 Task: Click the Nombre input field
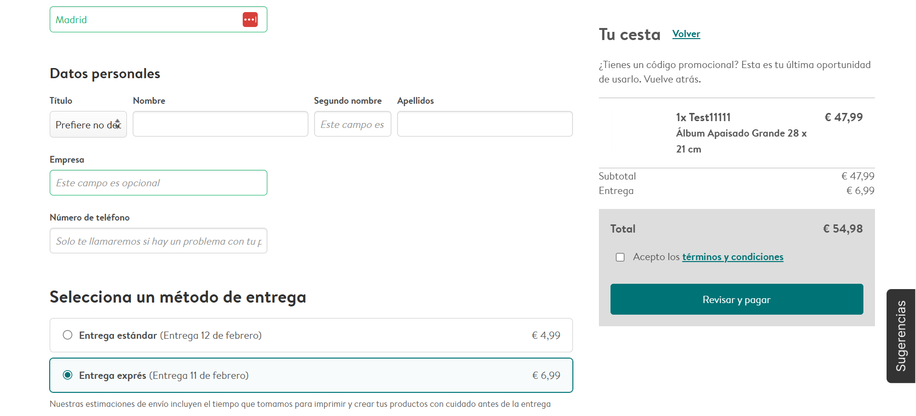tap(220, 124)
